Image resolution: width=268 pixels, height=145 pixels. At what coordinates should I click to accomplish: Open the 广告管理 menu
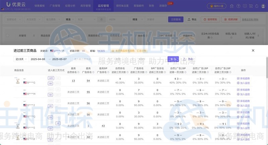(55, 6)
